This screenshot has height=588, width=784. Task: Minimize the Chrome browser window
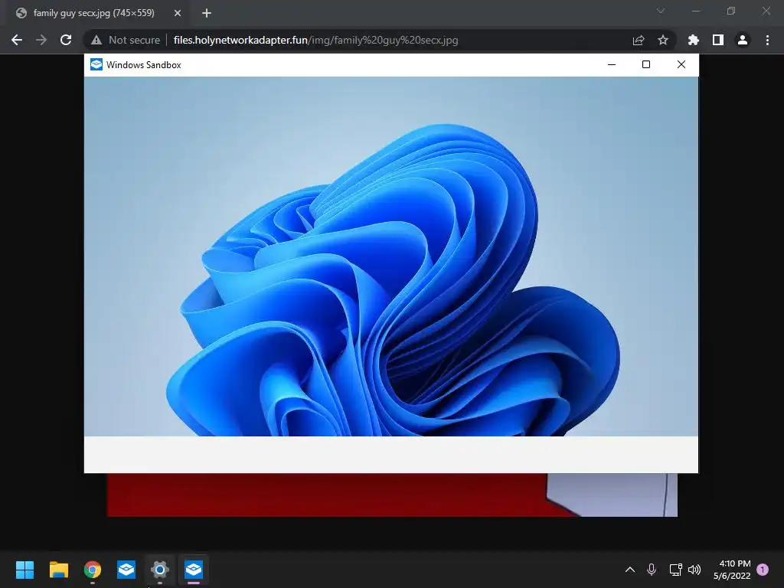(695, 11)
